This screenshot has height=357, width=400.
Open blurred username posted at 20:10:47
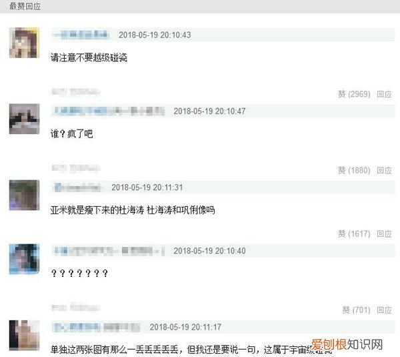click(109, 111)
